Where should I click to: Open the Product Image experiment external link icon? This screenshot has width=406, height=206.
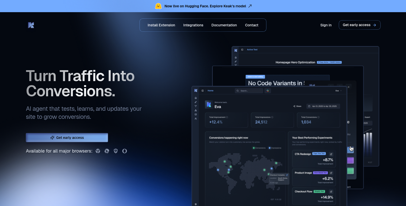[331, 173]
